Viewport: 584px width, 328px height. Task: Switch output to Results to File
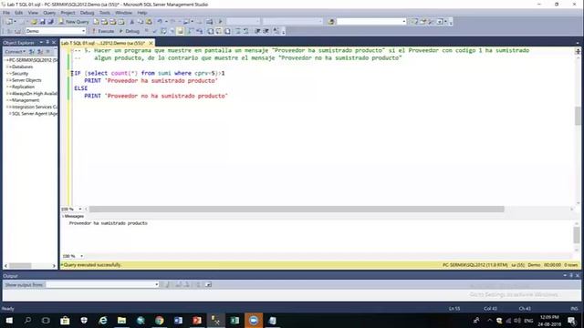coord(227,31)
